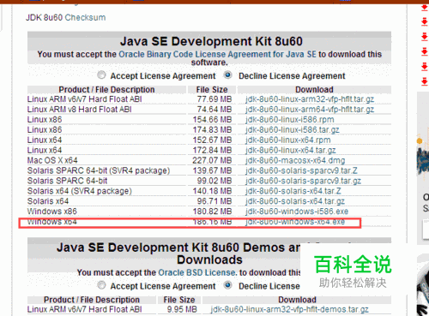Click the '74.64 MB' file size

pos(214,110)
